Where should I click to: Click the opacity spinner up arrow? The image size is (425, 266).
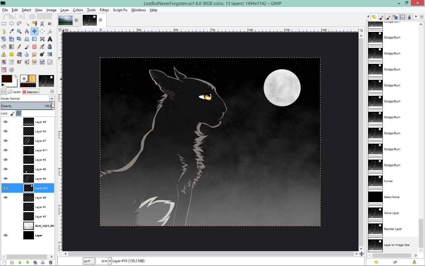click(x=53, y=104)
